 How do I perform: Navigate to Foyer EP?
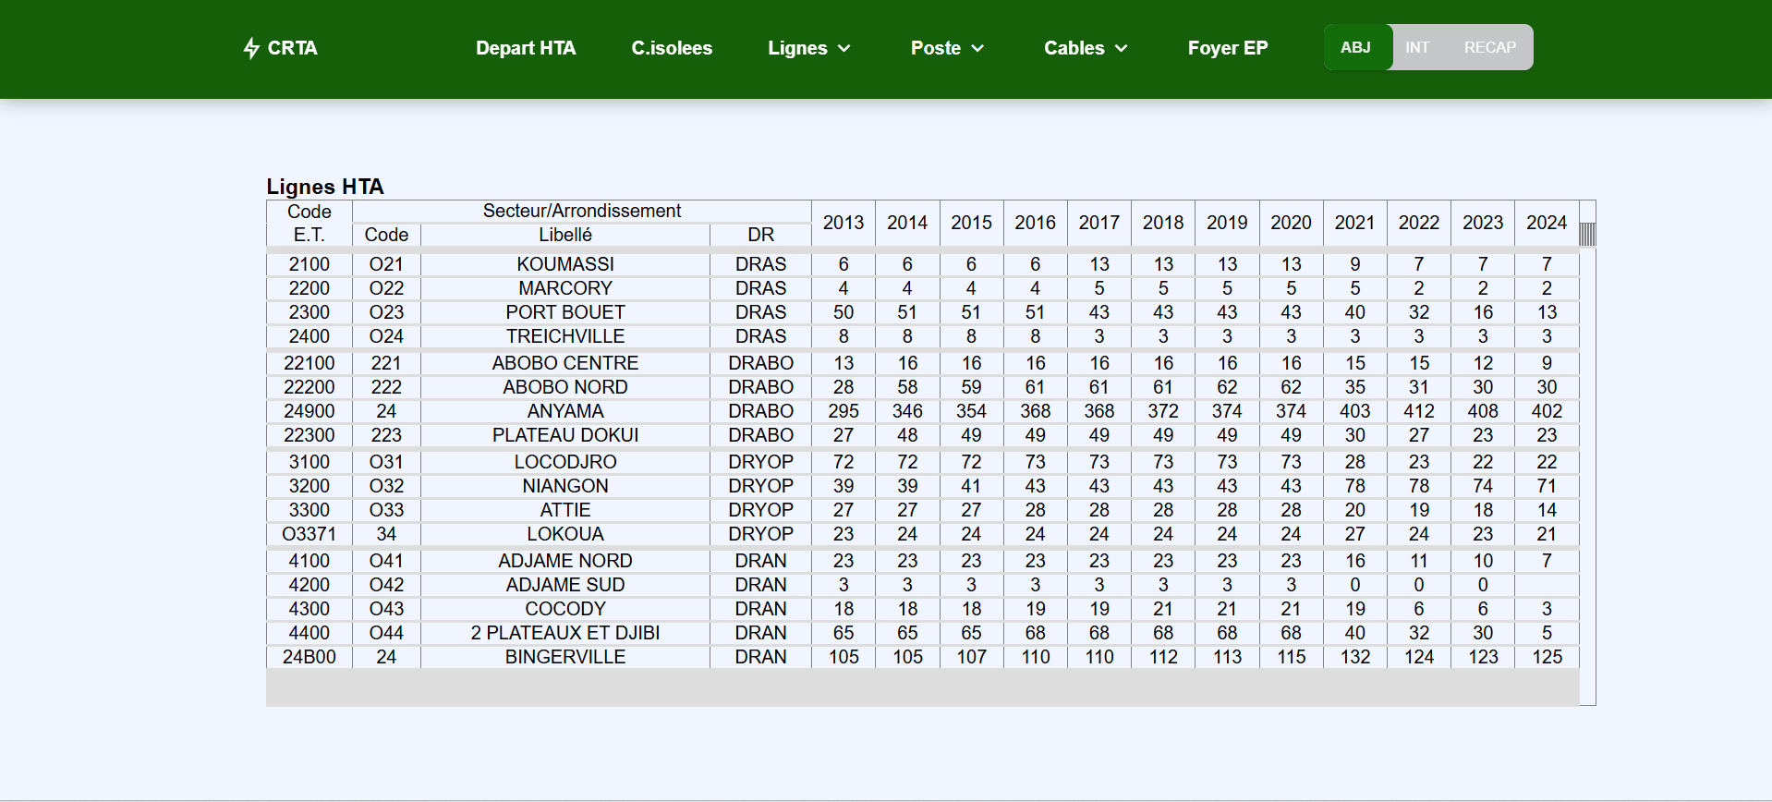pos(1227,48)
